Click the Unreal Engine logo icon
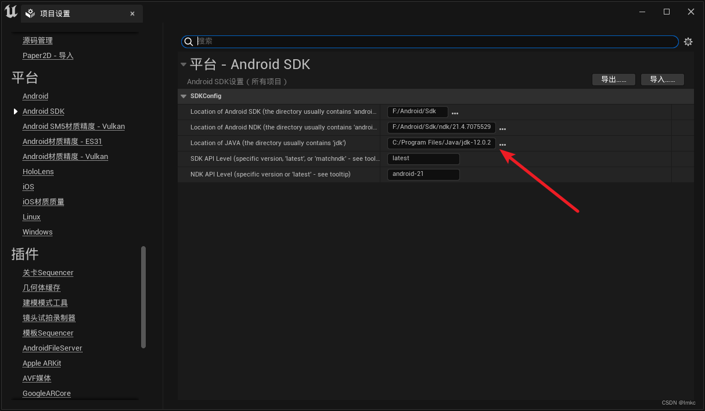Screen dimensions: 705x411 (x=10, y=12)
